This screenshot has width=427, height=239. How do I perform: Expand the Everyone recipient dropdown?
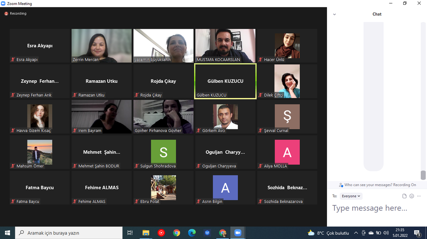351,196
